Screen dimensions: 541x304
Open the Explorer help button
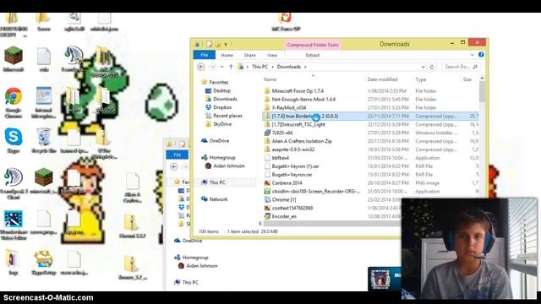click(x=481, y=55)
